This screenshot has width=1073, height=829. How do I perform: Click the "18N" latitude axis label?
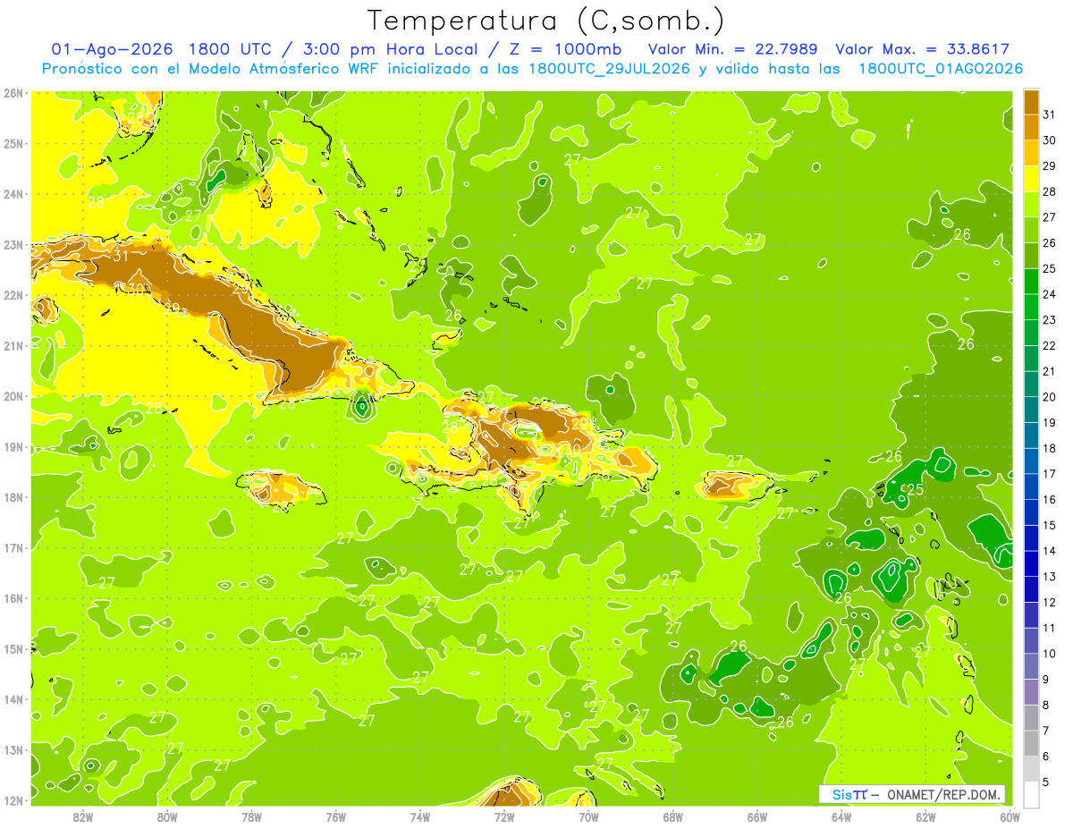[13, 497]
